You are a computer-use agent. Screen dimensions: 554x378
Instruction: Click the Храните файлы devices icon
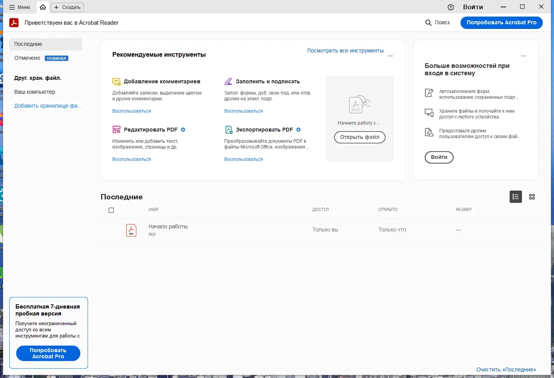[x=429, y=112]
